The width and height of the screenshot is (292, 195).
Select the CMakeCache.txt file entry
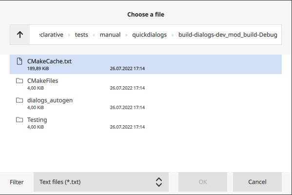tap(146, 64)
